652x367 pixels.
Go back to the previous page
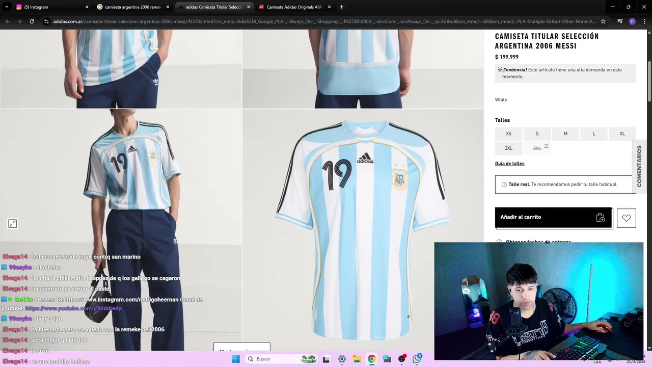pyautogui.click(x=7, y=21)
